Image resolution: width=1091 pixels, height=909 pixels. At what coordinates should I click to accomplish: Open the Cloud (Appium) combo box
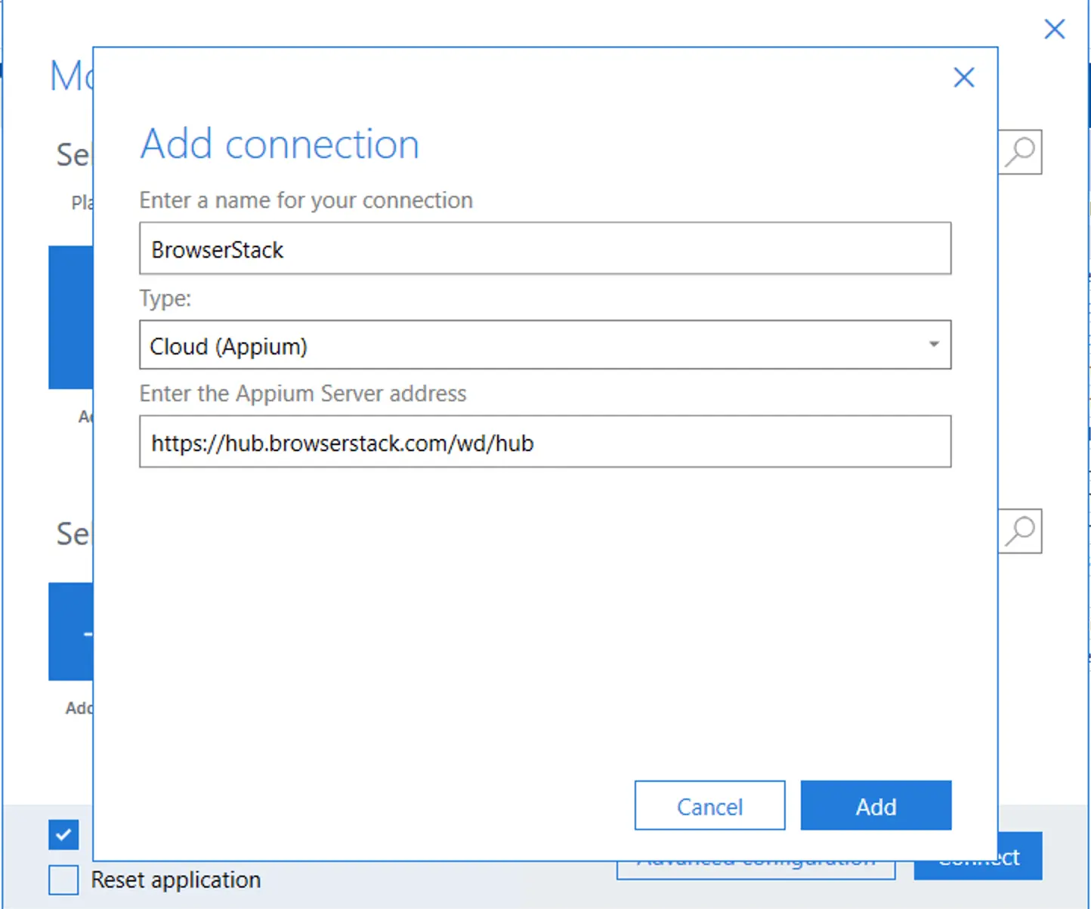(529, 345)
